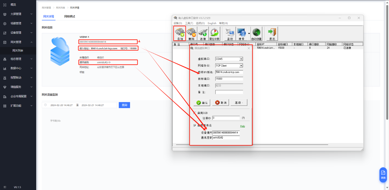Click the 组态管理 sidebar icon

click(x=5, y=59)
